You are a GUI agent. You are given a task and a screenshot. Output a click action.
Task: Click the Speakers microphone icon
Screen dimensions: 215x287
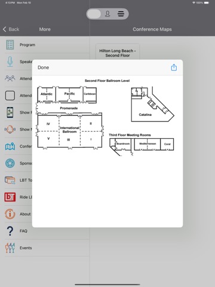10,62
